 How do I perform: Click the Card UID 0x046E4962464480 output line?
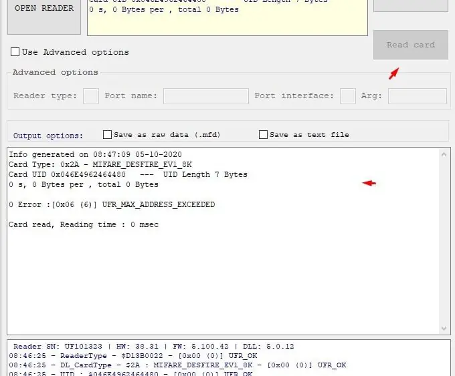[128, 175]
